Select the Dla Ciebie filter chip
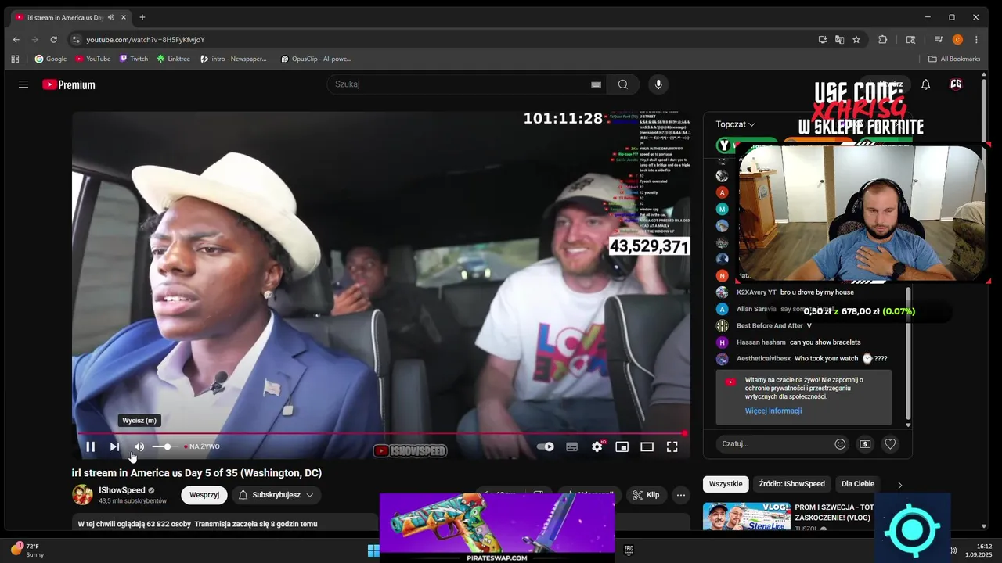Screen dimensions: 1002x563 (858, 484)
